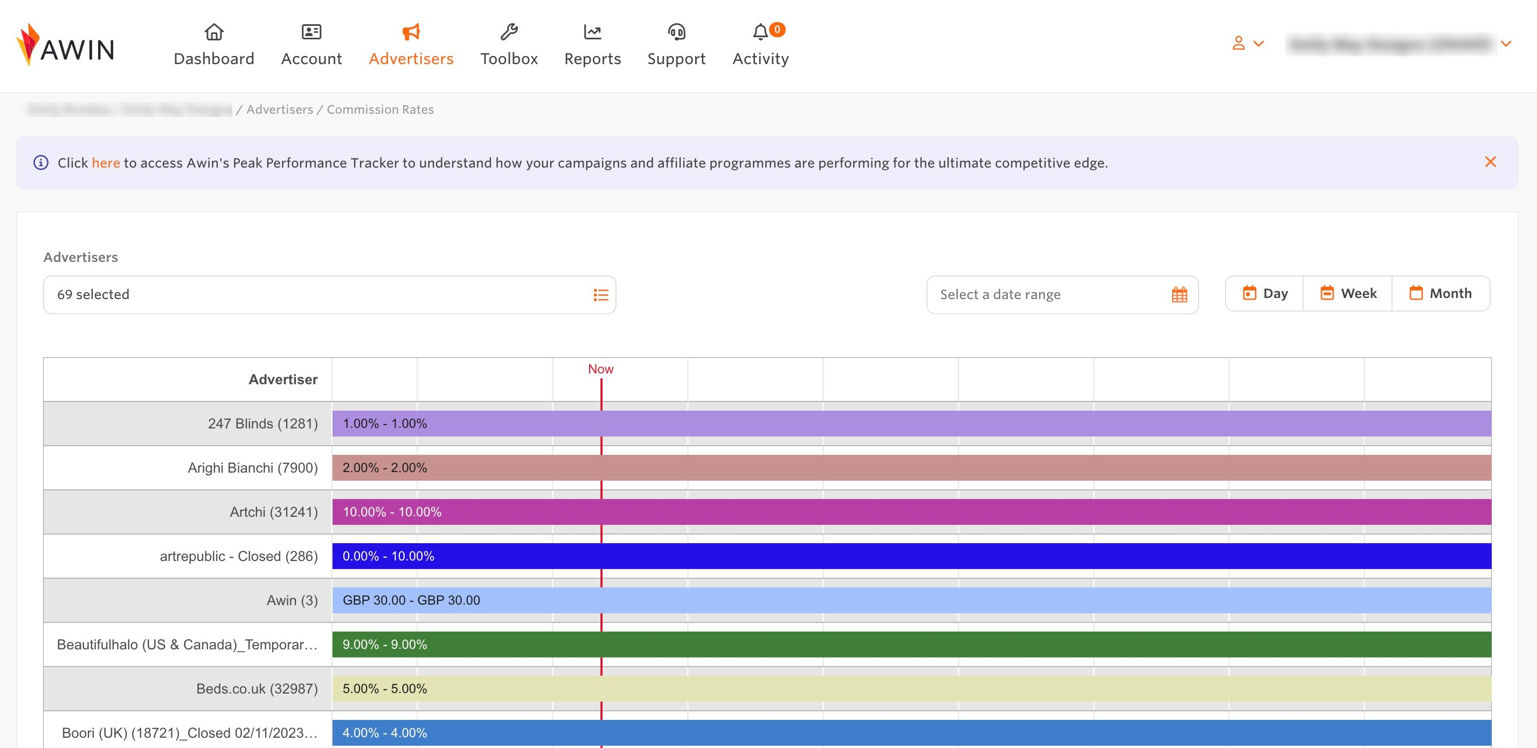The image size is (1537, 748).
Task: Click the 'Select a date range' field
Action: pos(1062,295)
